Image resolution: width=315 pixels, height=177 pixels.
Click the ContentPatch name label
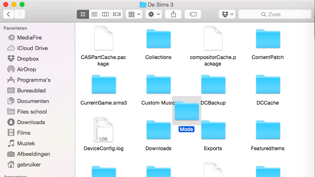pos(268,57)
